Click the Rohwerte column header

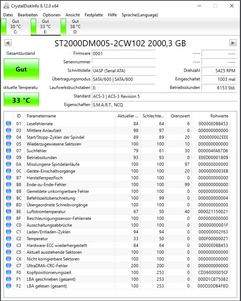(211, 116)
